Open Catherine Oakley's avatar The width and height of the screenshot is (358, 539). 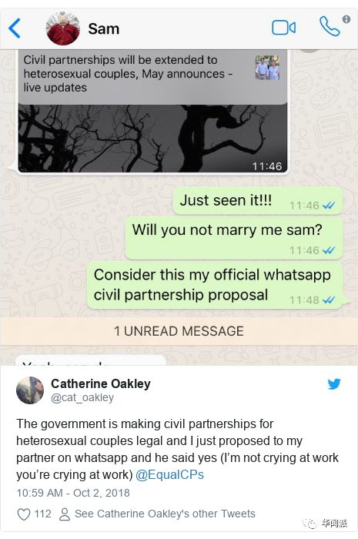[x=30, y=390]
